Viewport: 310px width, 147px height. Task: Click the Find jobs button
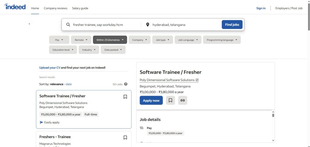(232, 25)
